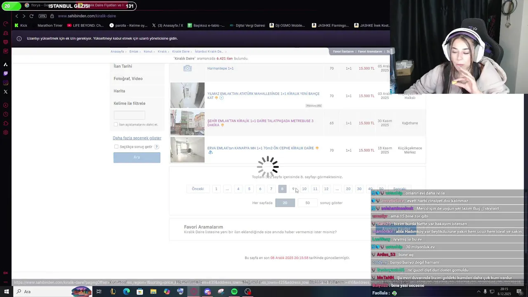
Task: Open Settings gear in Opera sidebar
Action: [5, 132]
